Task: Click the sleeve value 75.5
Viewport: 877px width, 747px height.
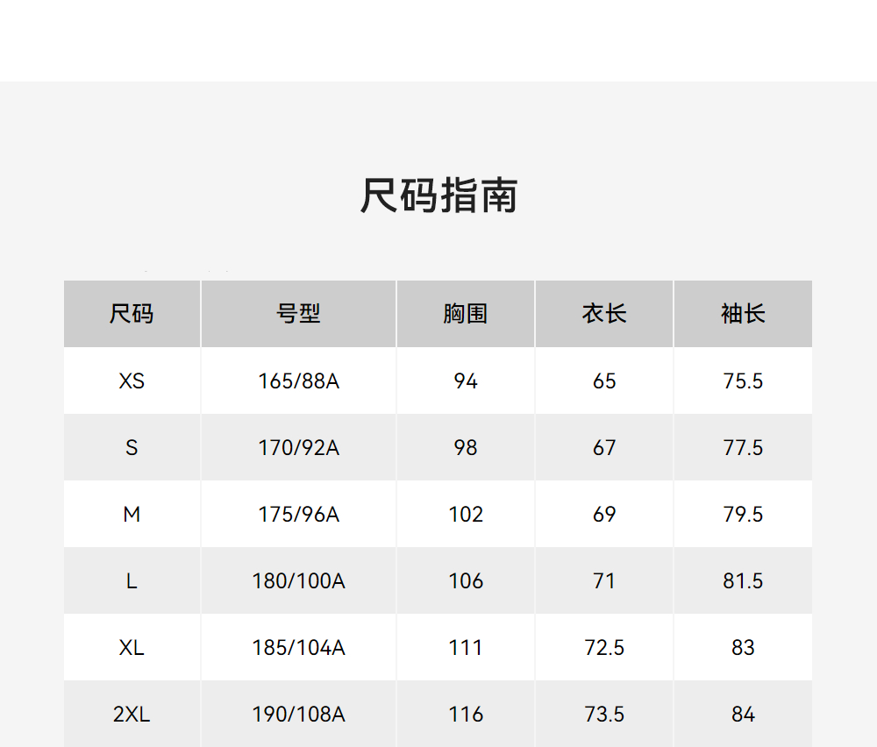Action: 743,381
